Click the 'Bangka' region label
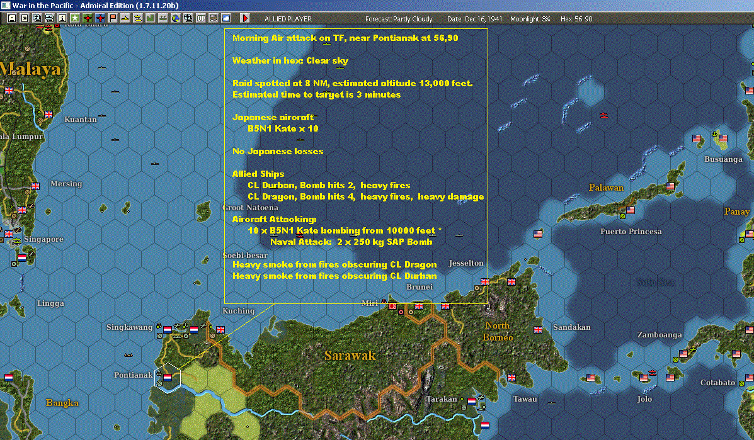The width and height of the screenshot is (754, 440). tap(62, 402)
